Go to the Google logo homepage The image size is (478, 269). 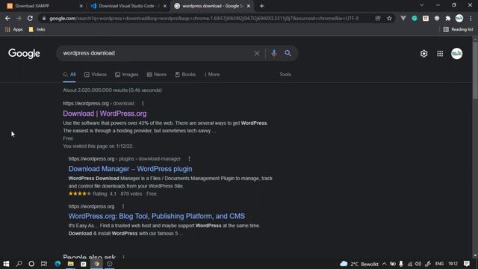(24, 54)
